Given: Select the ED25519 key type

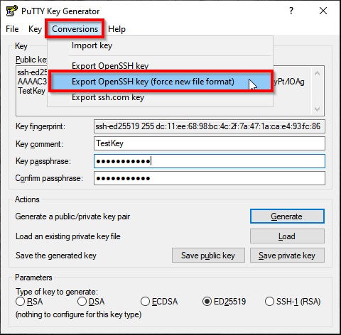Looking at the screenshot, I should click(224, 302).
